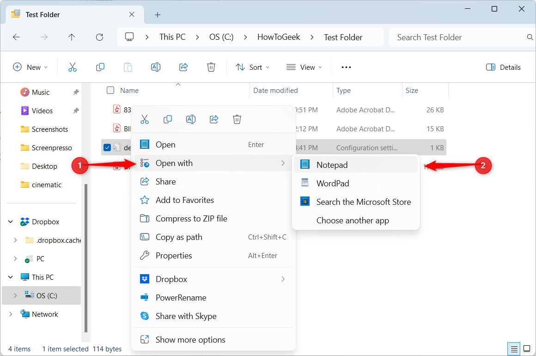Click Open with in the context menu

tap(213, 163)
